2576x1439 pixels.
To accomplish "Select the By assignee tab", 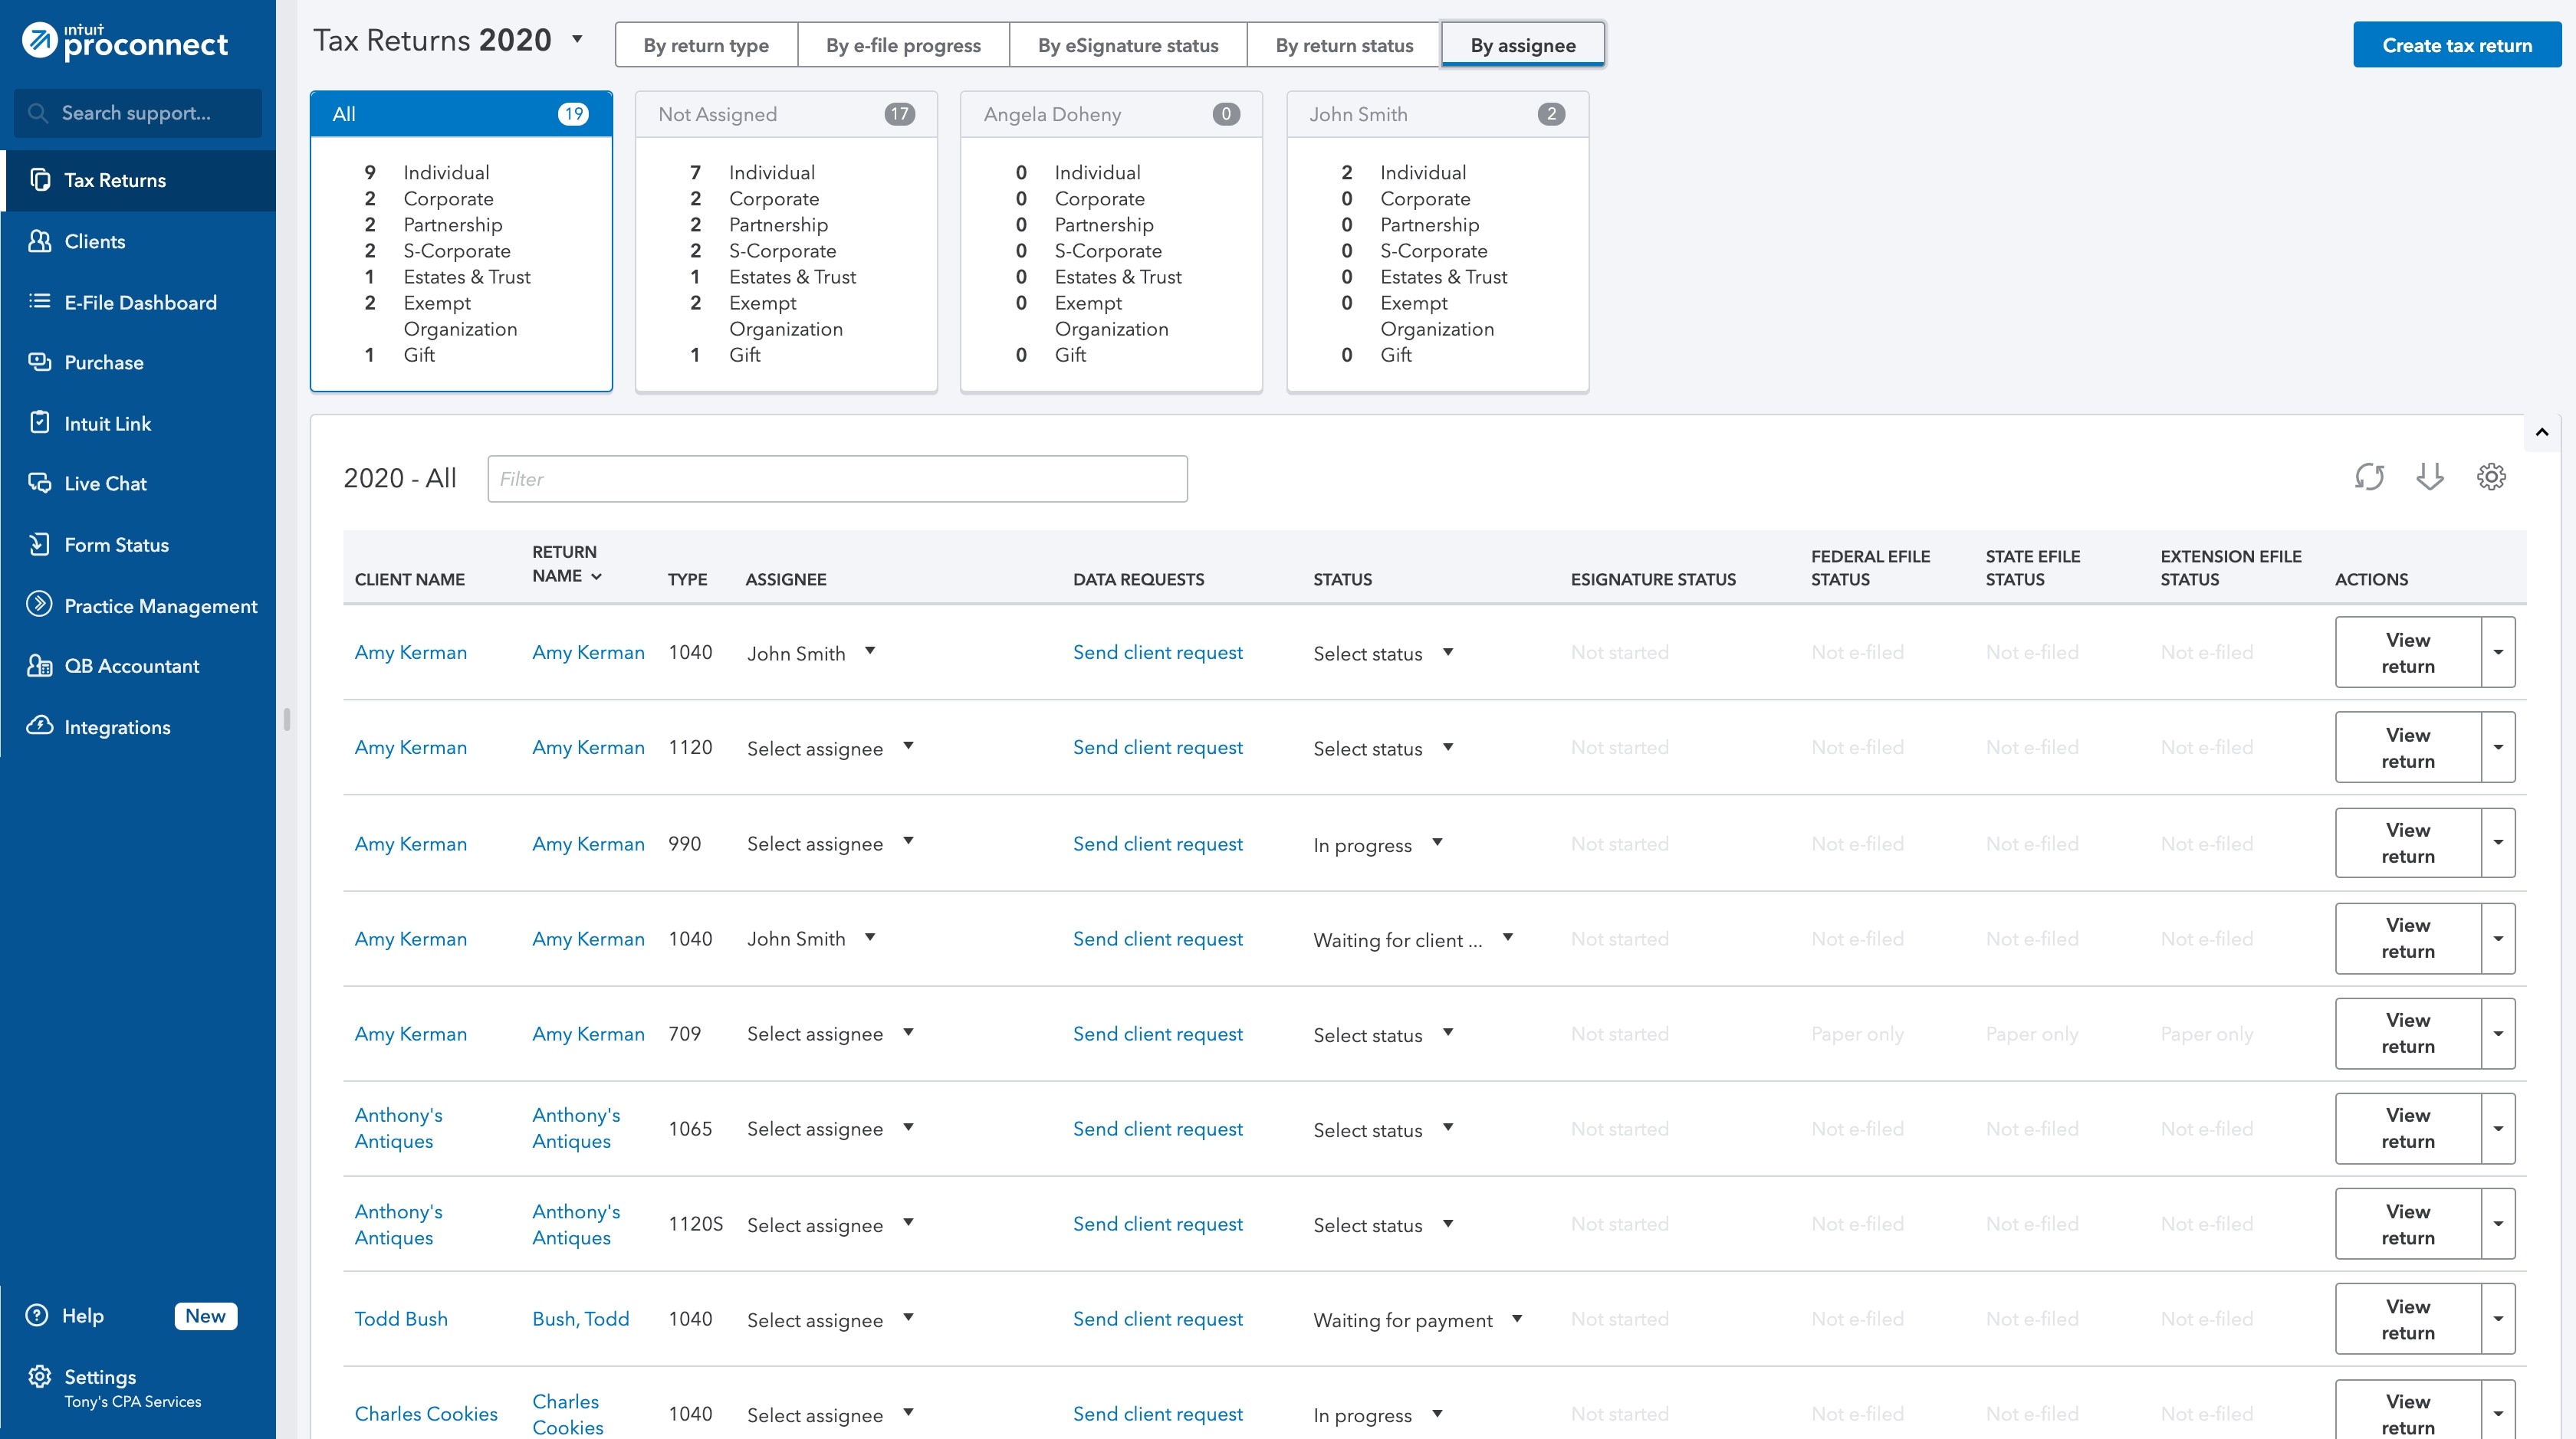I will (x=1523, y=45).
